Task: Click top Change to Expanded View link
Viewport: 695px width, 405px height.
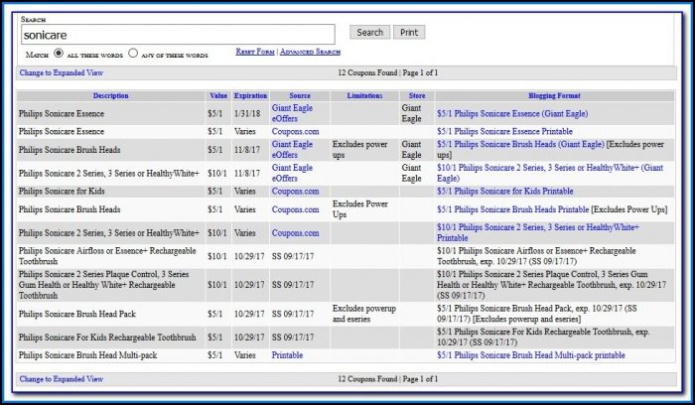Action: pyautogui.click(x=62, y=72)
